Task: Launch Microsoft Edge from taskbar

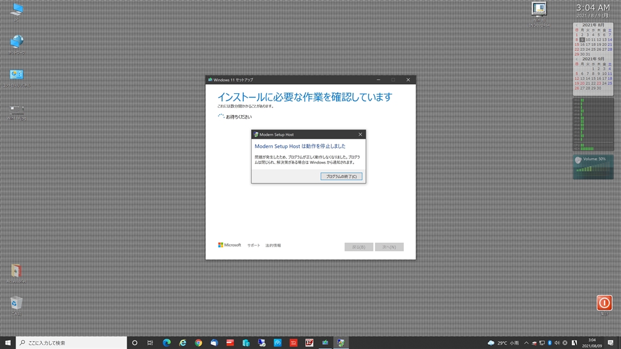Action: [x=167, y=343]
